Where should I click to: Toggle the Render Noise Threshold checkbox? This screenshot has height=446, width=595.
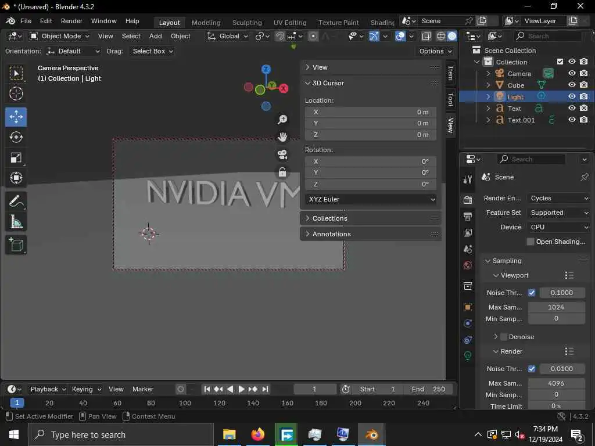point(532,369)
